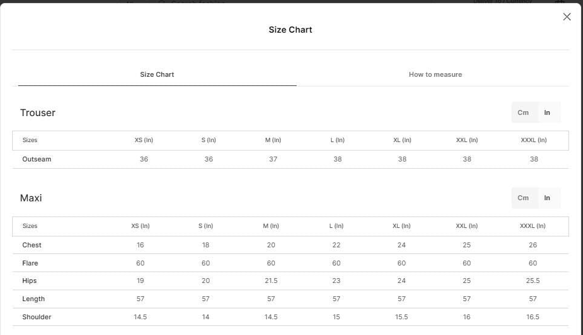Click the Trouser XS (In) column header
Screen dimensions: 583x335
point(144,140)
